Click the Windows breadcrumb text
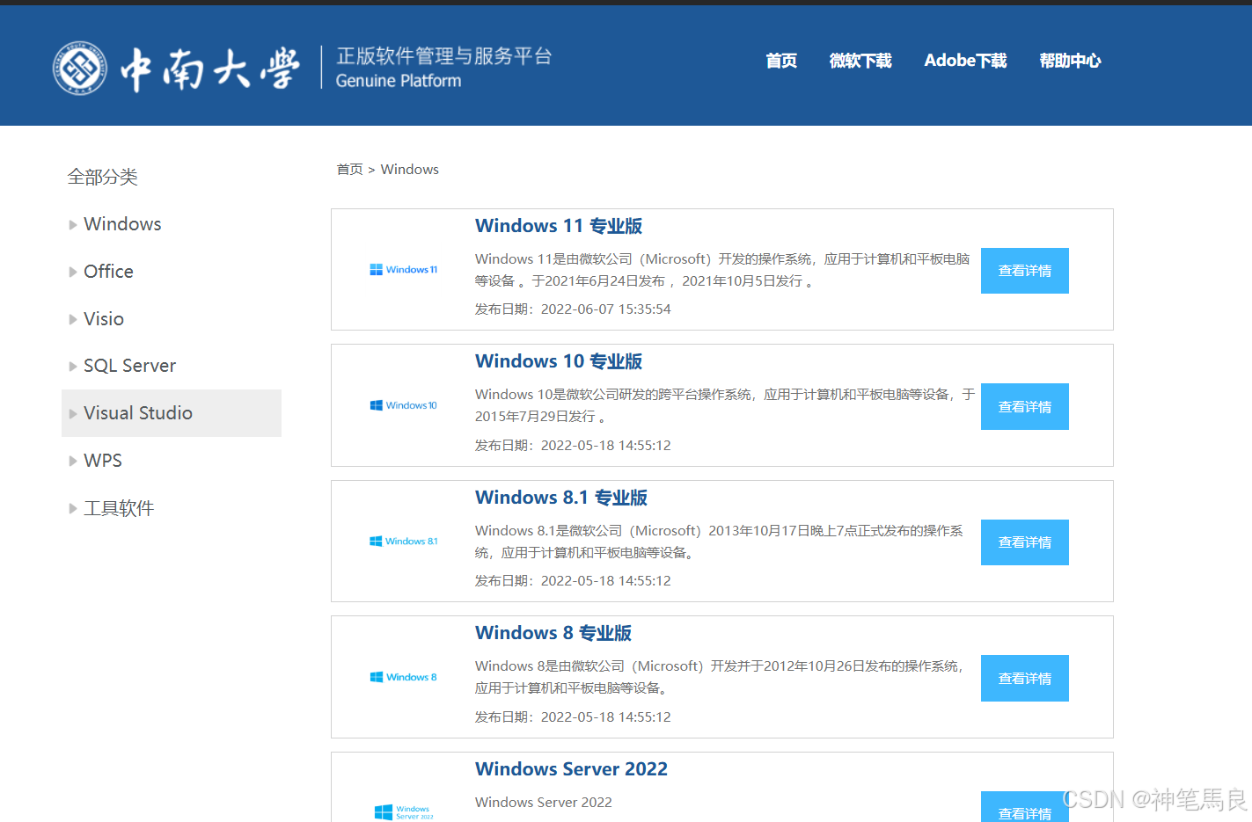This screenshot has height=822, width=1252. (x=410, y=170)
